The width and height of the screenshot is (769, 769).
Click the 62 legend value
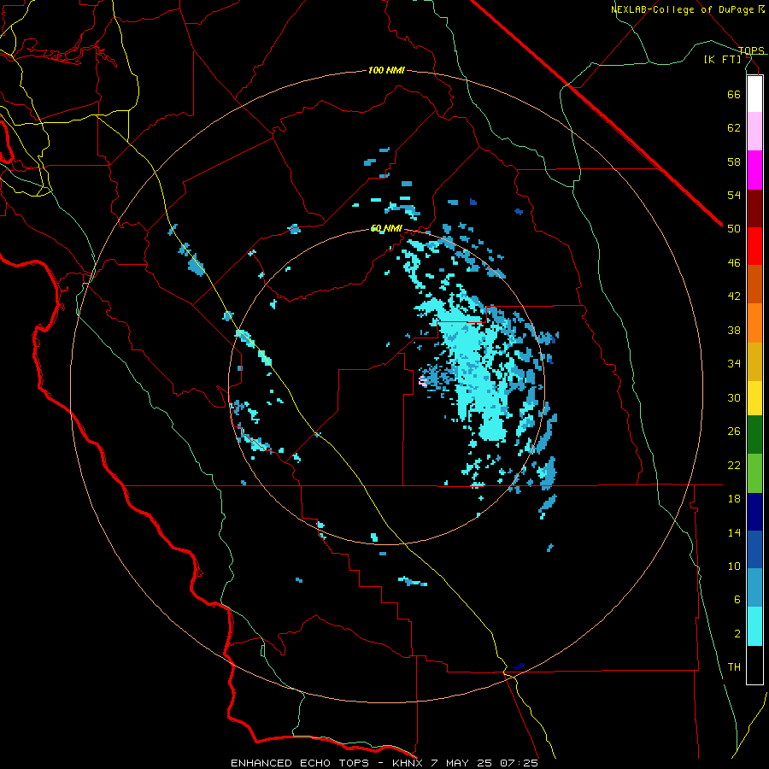(x=734, y=128)
